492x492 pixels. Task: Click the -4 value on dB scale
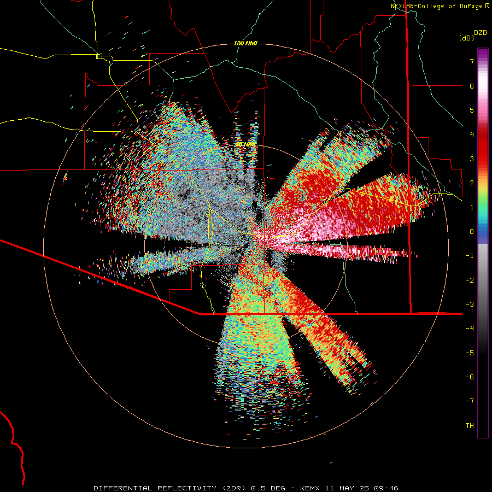tap(470, 329)
